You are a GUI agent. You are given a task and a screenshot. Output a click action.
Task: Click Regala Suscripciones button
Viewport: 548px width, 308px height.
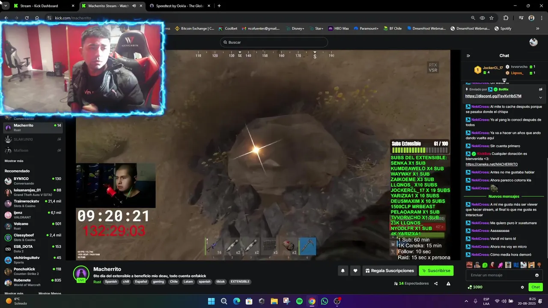[x=390, y=271]
